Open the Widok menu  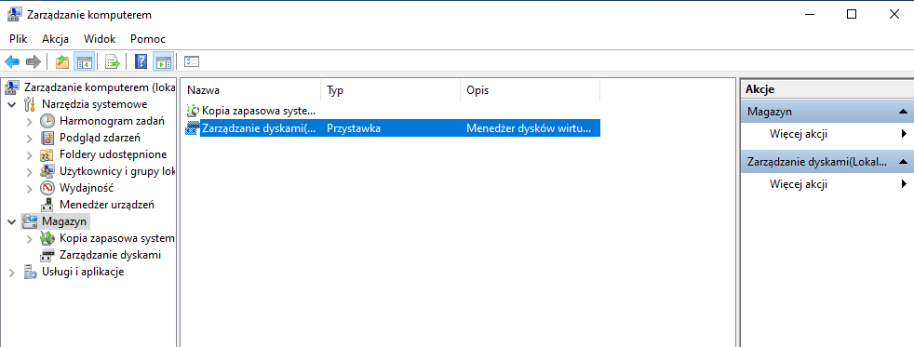coord(100,39)
